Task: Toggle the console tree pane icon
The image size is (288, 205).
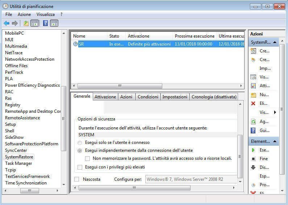Action: pos(34,23)
